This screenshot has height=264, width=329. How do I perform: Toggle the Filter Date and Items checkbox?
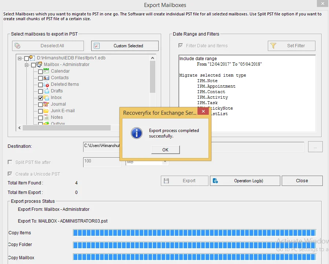click(181, 45)
